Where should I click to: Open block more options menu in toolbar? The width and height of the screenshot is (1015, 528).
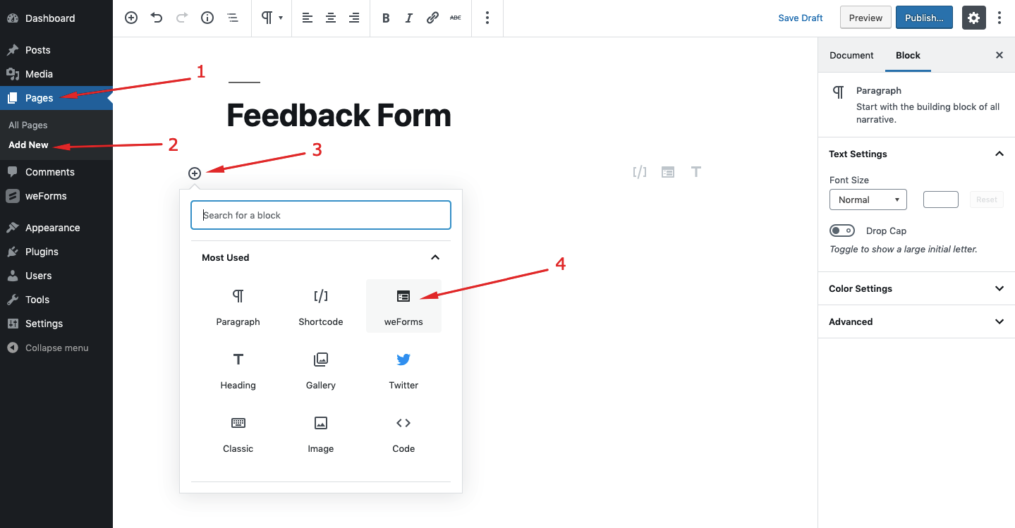pos(487,18)
